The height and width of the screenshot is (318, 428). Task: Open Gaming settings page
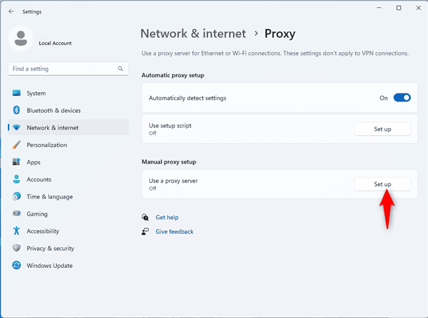[68, 214]
